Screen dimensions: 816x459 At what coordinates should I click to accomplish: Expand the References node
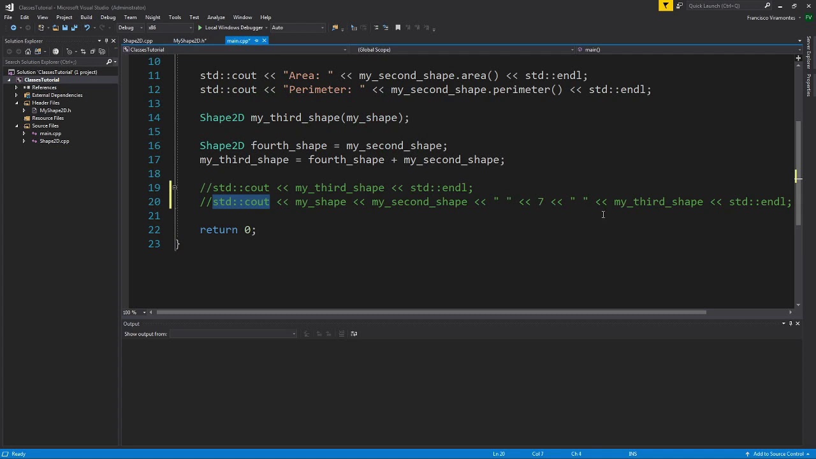pyautogui.click(x=17, y=87)
